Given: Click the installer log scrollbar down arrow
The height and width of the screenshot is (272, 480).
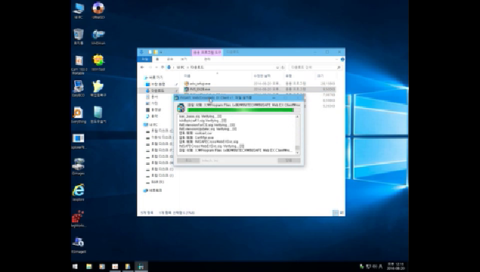Looking at the screenshot, I should click(297, 153).
